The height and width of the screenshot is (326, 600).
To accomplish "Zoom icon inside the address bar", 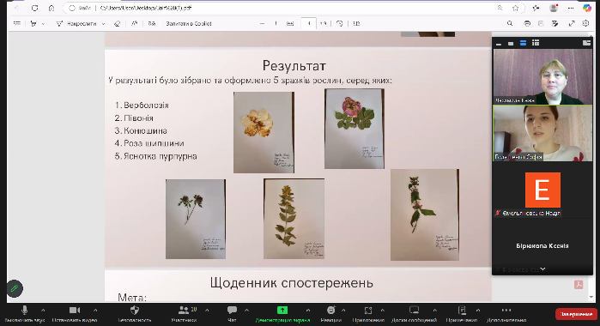I will (500, 8).
